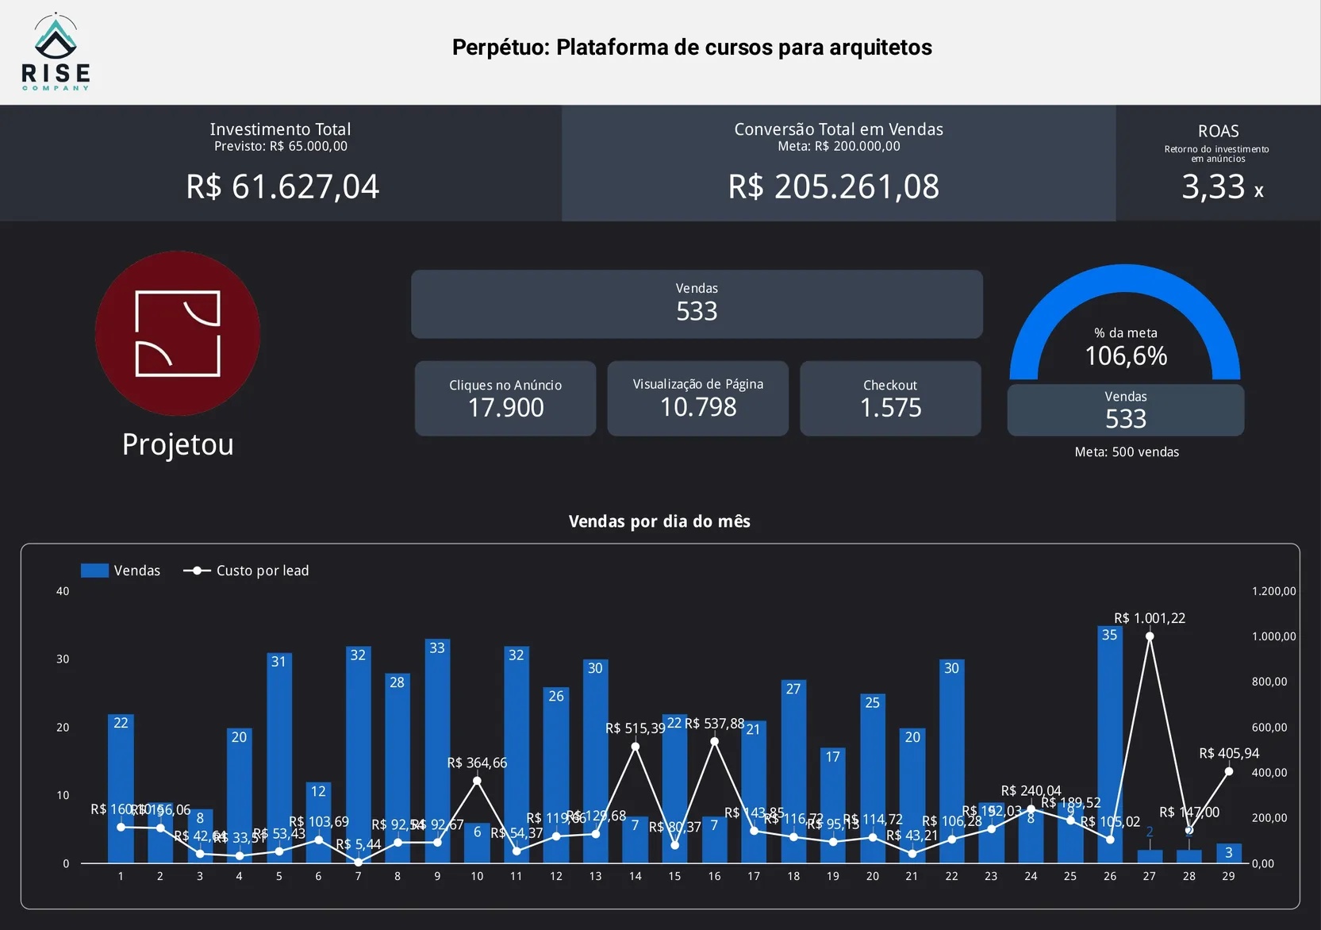The image size is (1321, 930).
Task: Click the Custo por lead legend marker
Action: [x=197, y=571]
